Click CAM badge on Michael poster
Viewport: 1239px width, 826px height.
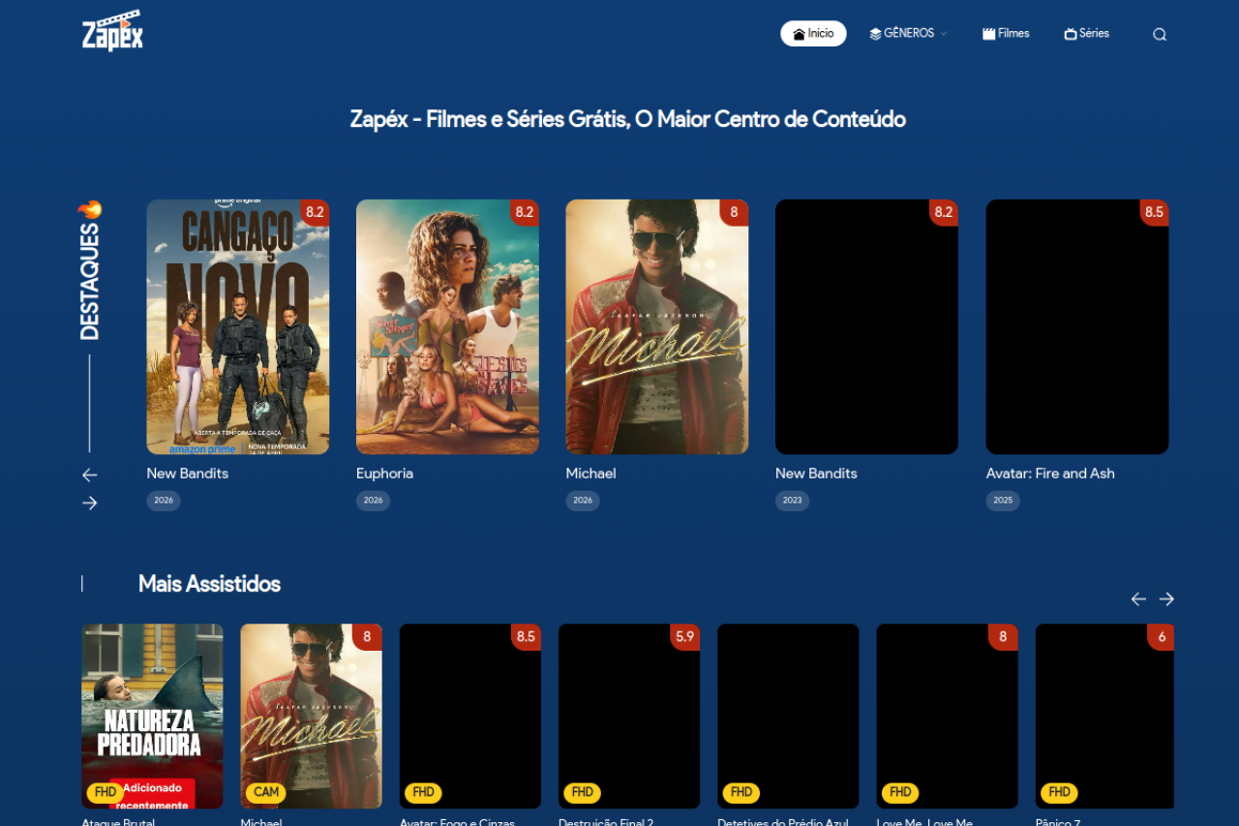265,792
